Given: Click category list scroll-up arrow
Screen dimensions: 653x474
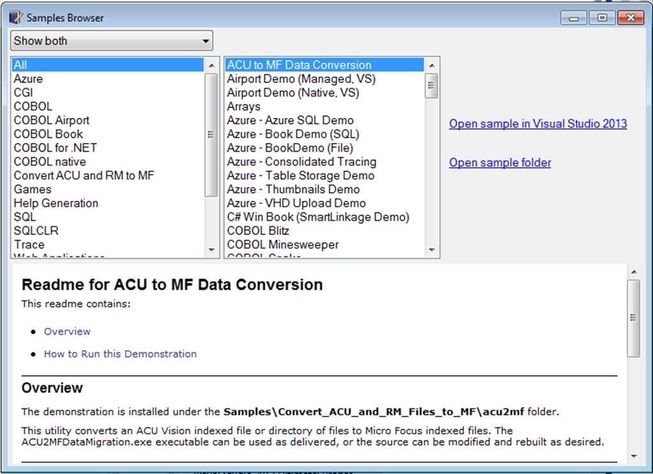Looking at the screenshot, I should click(x=211, y=66).
